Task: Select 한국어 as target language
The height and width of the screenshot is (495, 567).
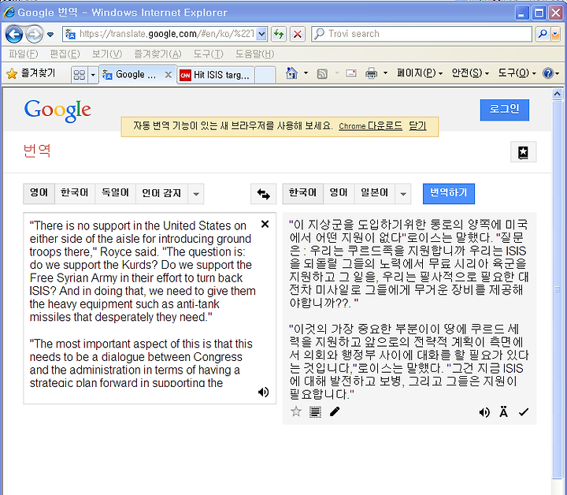Action: (302, 194)
